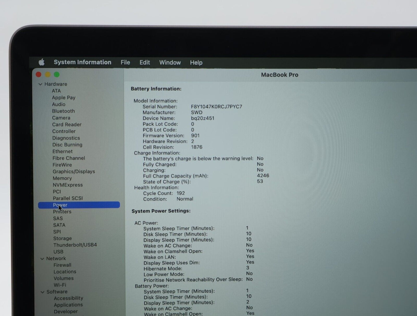Screen dimensions: 417x316
Task: Collapse the Software section
Action: coord(42,292)
